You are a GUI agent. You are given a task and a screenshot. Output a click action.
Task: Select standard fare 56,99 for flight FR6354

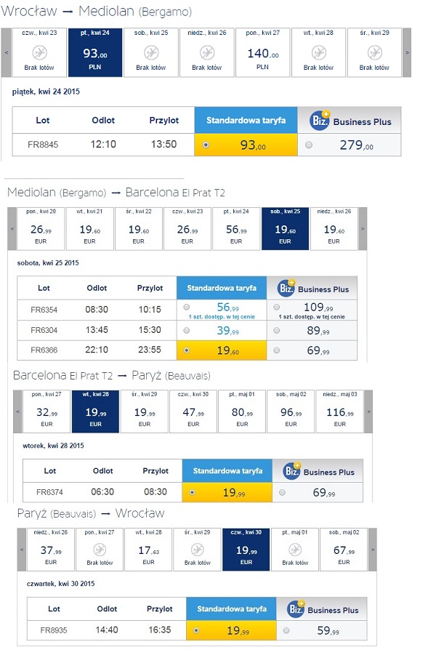pos(187,307)
